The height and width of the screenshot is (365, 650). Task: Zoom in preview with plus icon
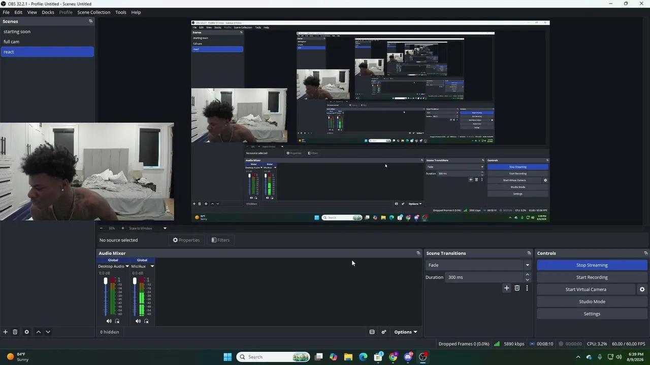[x=122, y=228]
